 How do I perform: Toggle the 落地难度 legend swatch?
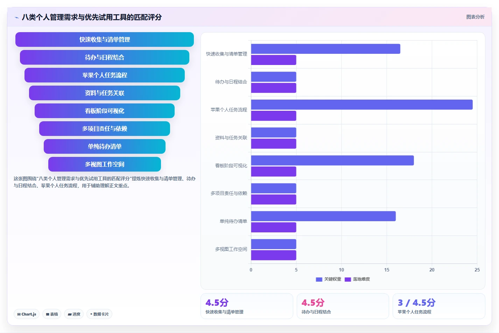pyautogui.click(x=348, y=279)
